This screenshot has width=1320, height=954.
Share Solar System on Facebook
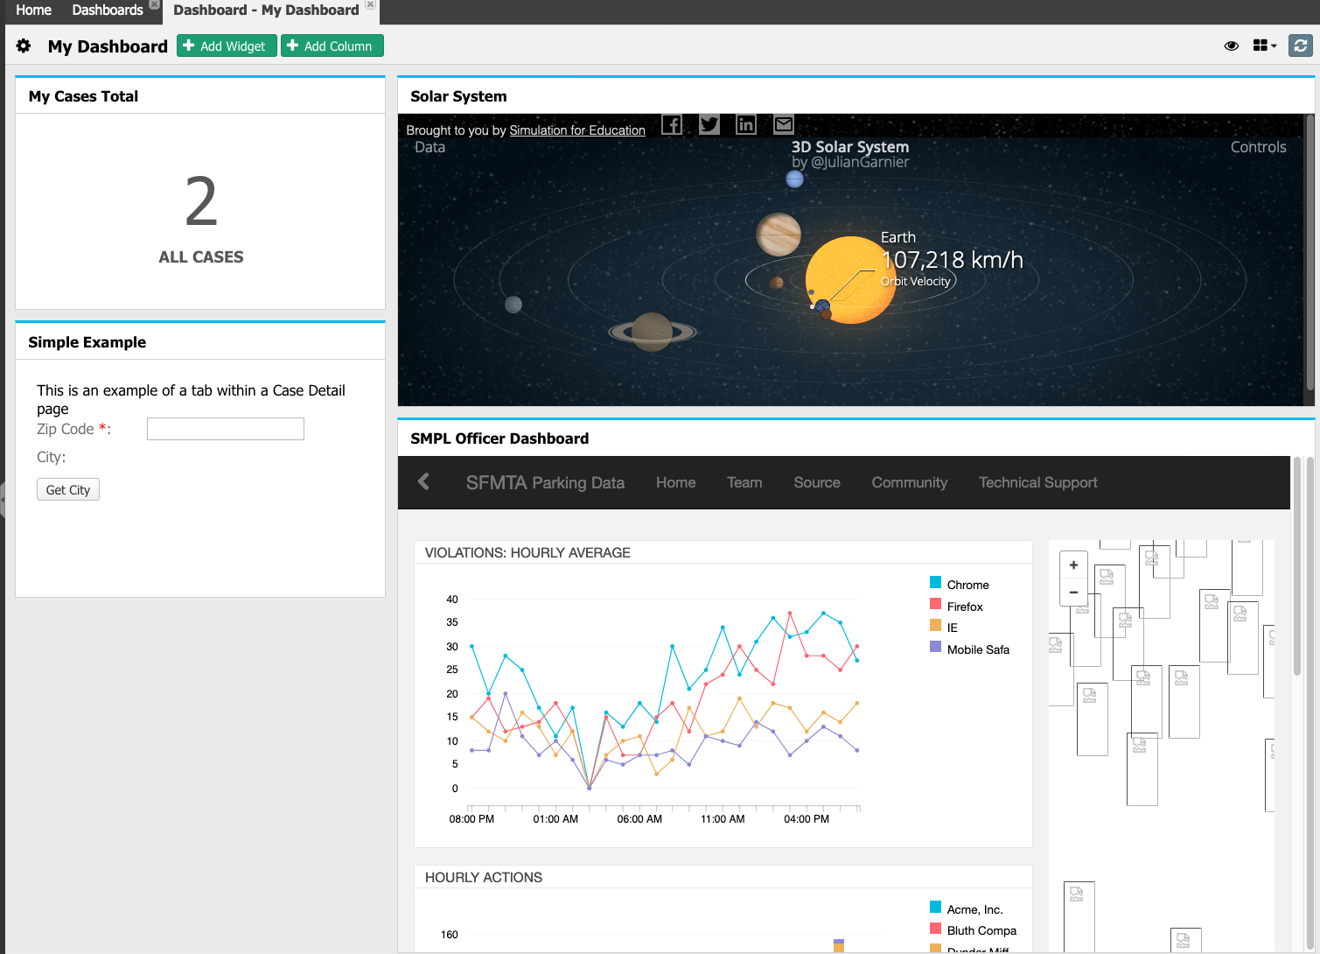[x=672, y=124]
